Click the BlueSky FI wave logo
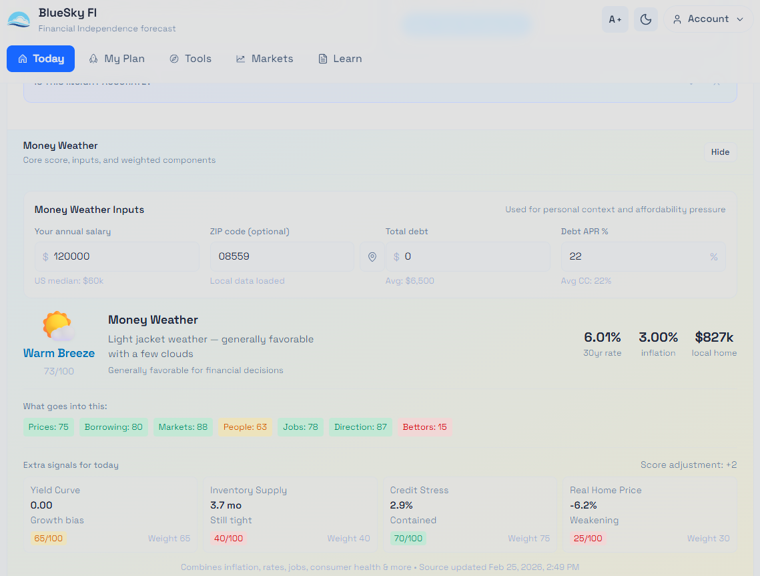The height and width of the screenshot is (576, 760). coord(19,19)
